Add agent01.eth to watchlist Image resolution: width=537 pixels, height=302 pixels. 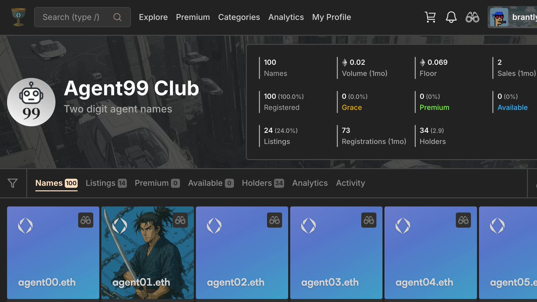pos(180,220)
